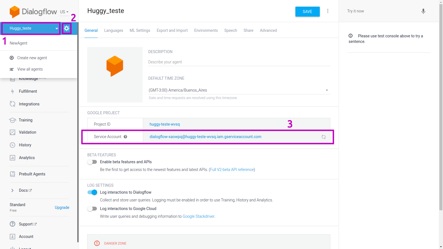Screen dimensions: 443x249
Task: Click the Create new agent plus icon
Action: coord(12,58)
